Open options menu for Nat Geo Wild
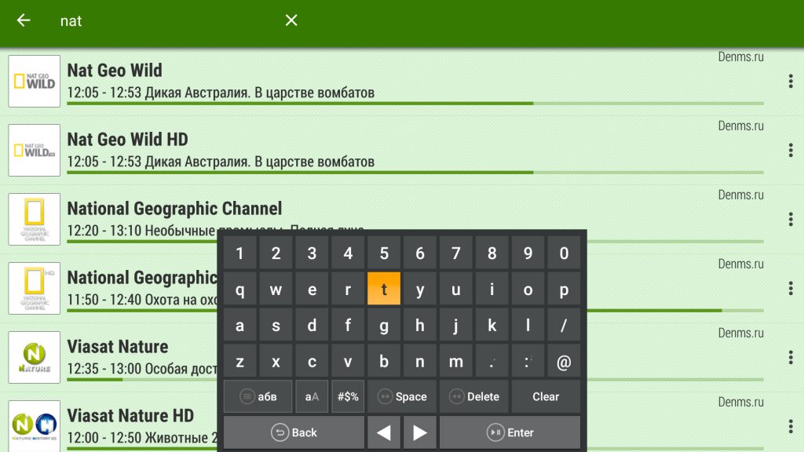This screenshot has width=804, height=452. coord(791,81)
